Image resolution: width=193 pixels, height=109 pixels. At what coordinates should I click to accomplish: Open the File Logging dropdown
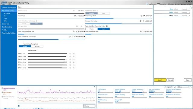click(168, 87)
